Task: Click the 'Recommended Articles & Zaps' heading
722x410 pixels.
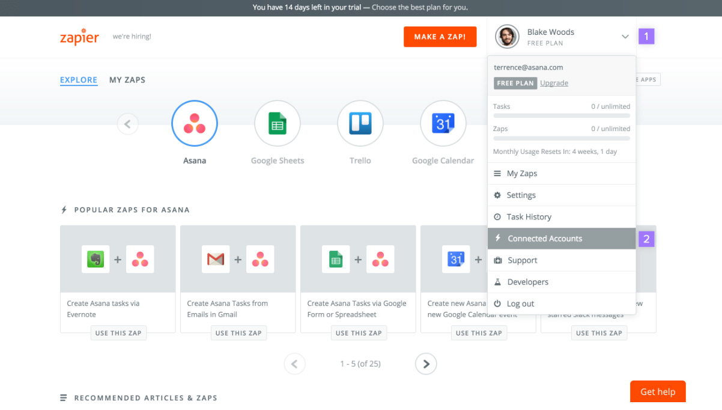Action: pos(145,398)
